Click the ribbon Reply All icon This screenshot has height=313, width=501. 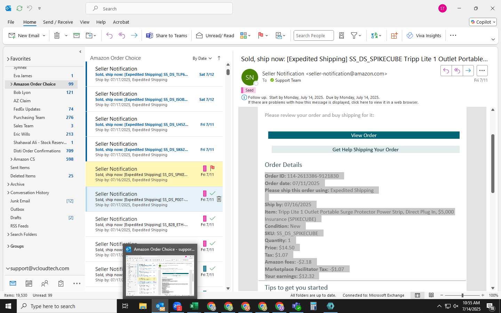pos(122,35)
